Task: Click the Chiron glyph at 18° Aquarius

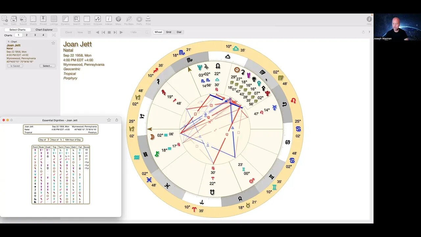Action: (157, 153)
